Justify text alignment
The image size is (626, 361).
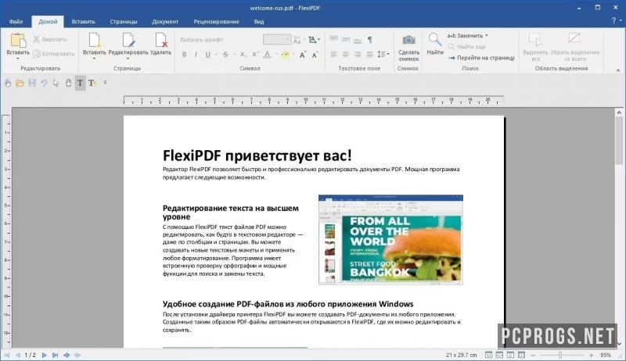coord(369,54)
